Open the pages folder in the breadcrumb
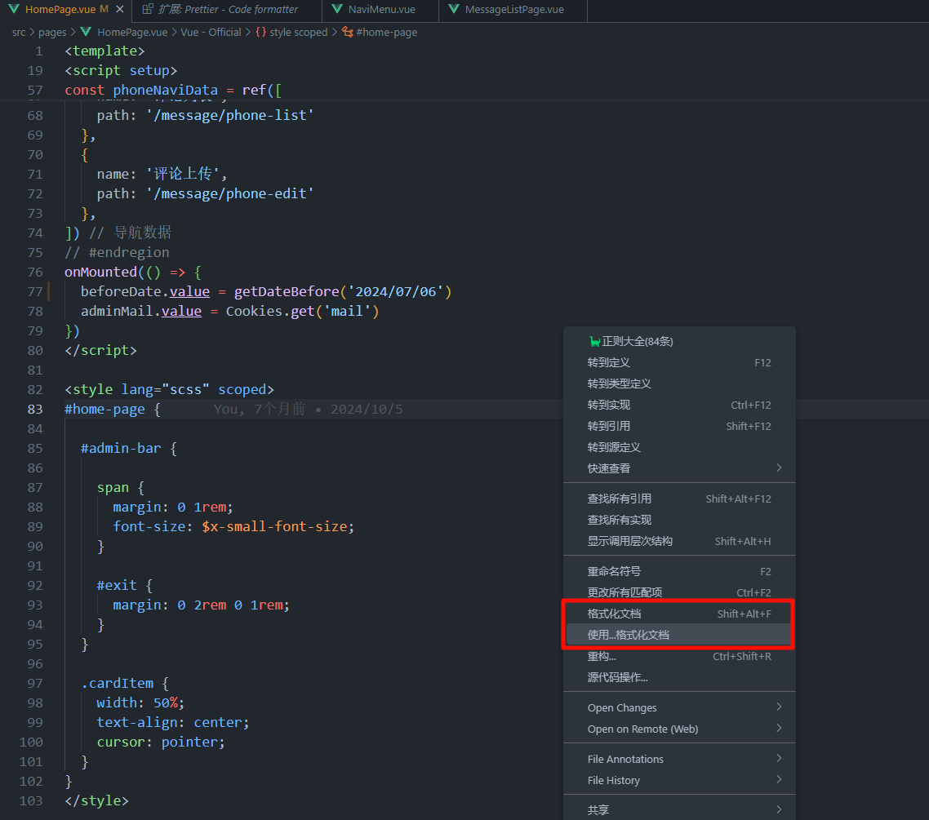Screen dimensions: 929x820 (x=52, y=33)
